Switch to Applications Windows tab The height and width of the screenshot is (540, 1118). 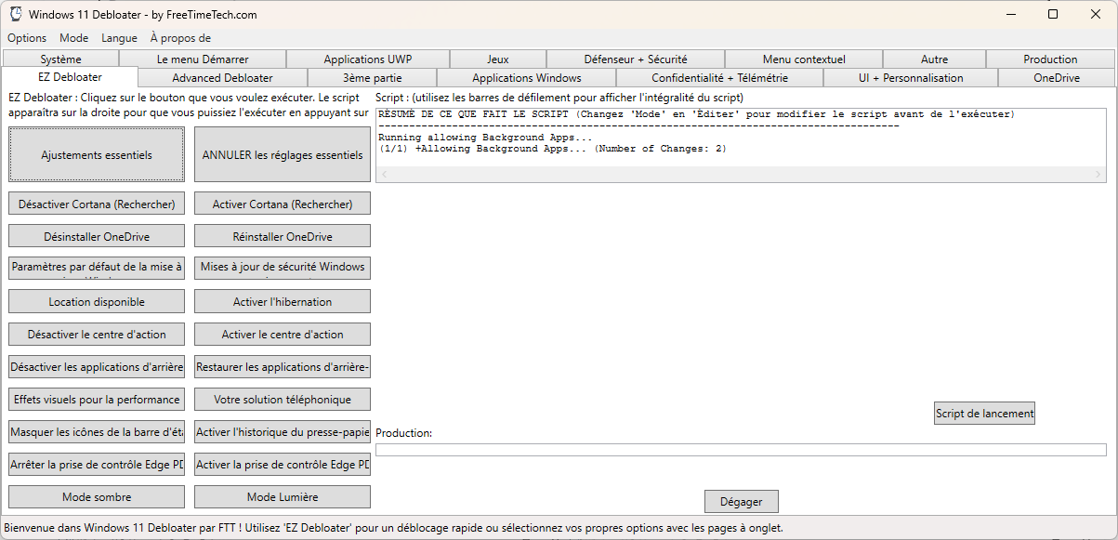click(x=527, y=78)
